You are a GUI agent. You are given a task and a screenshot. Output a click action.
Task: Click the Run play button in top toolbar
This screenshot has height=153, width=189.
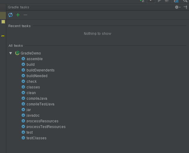coord(159,1)
